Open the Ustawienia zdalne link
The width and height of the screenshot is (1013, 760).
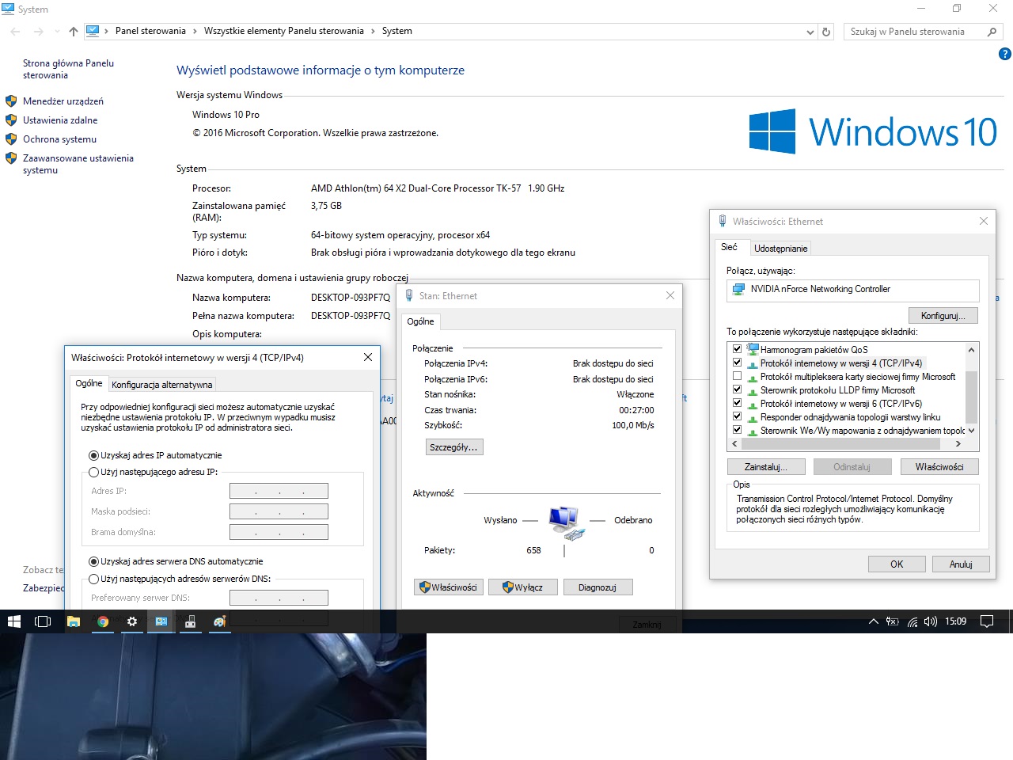coord(60,120)
